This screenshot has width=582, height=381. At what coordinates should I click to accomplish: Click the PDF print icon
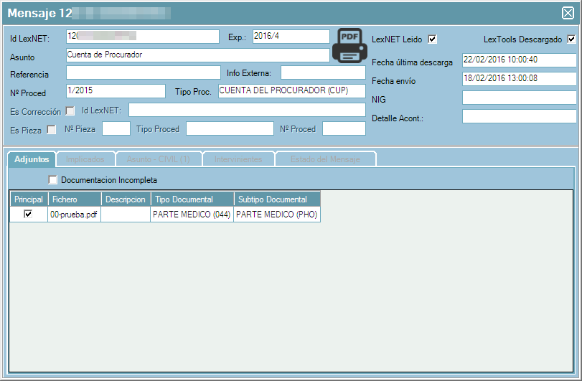point(349,46)
